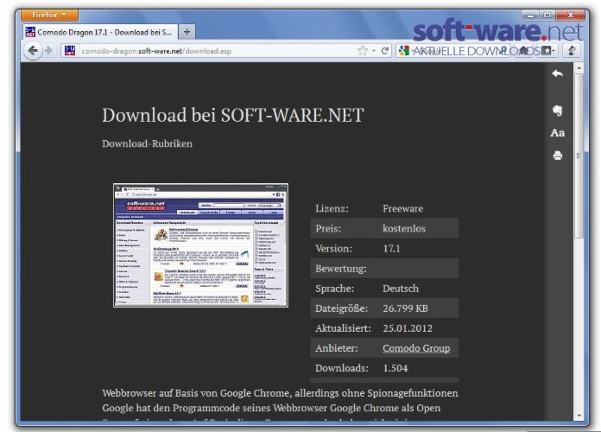The image size is (601, 432).
Task: Click the Evernote elephant icon in sidebar
Action: 557,111
